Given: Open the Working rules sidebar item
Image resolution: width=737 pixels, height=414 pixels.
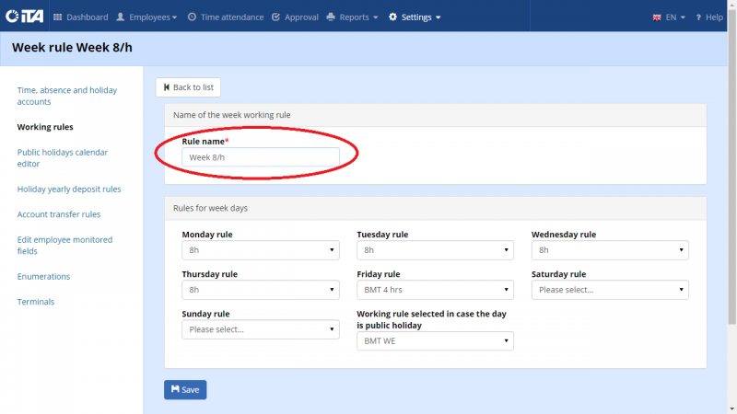Looking at the screenshot, I should pos(45,127).
